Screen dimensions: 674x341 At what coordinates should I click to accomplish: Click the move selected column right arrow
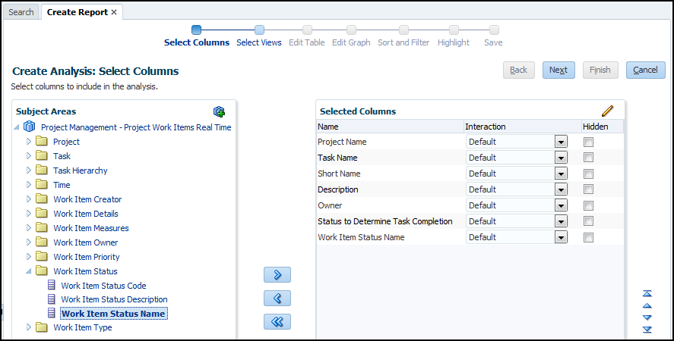click(x=277, y=274)
